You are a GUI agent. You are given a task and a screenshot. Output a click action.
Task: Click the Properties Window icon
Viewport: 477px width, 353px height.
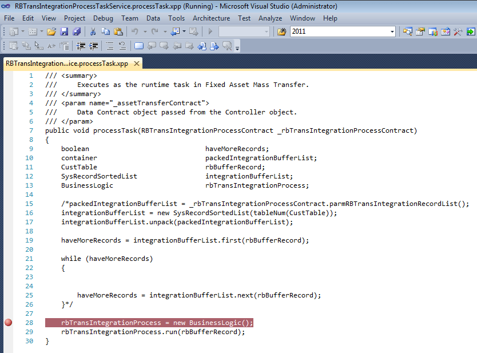420,31
